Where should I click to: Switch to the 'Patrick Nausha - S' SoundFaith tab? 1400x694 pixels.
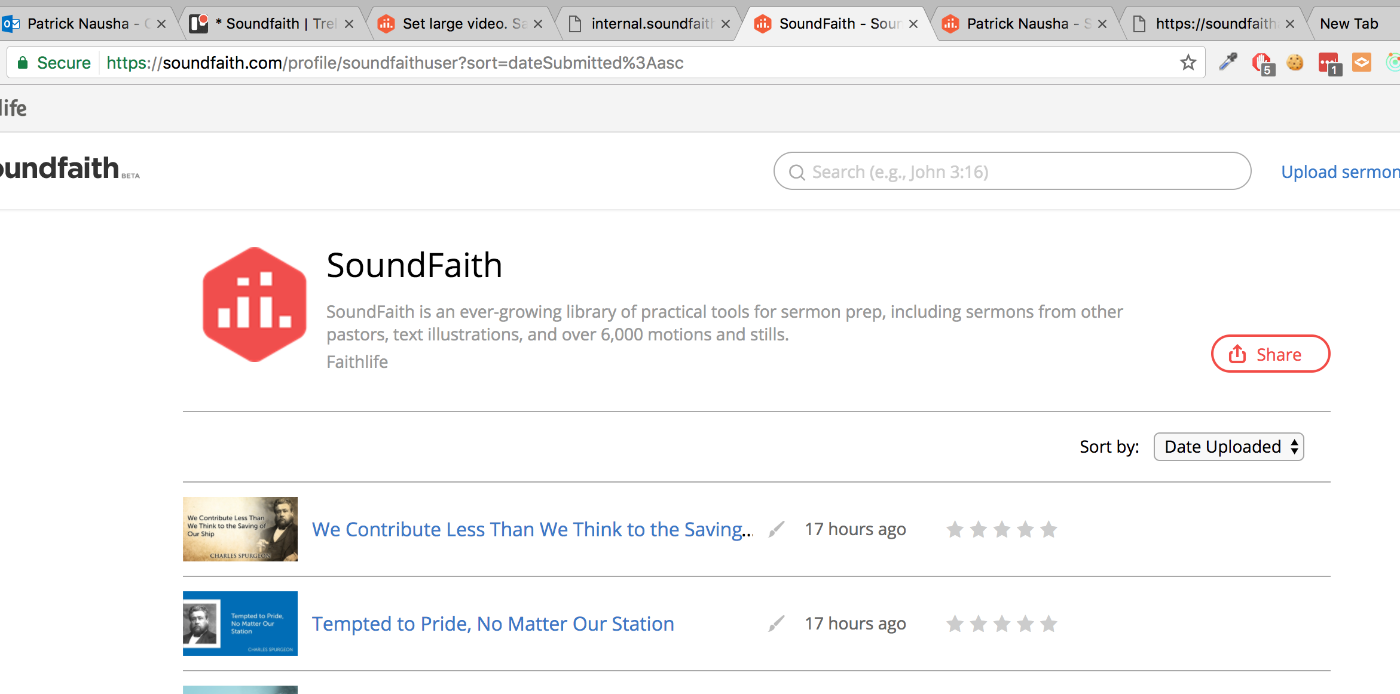coord(1025,24)
